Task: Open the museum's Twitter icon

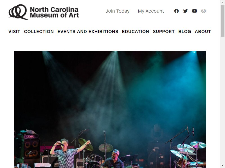Action: tap(185, 11)
